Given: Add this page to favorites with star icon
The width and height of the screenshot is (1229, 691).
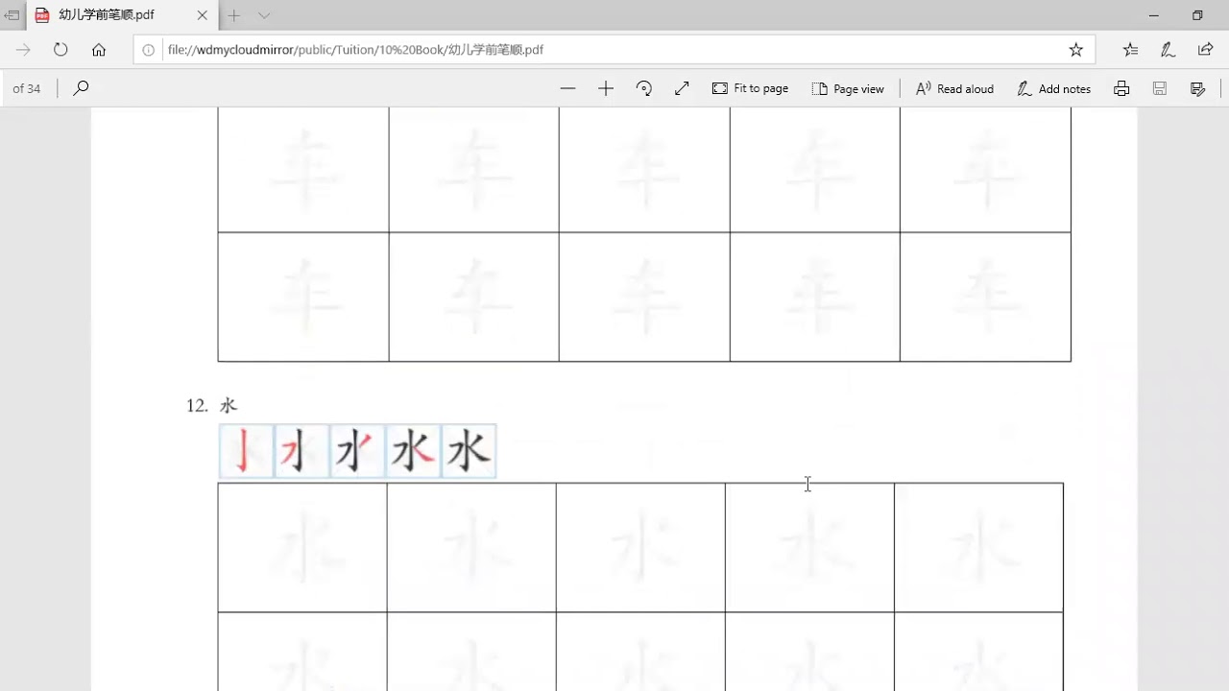Looking at the screenshot, I should click(x=1076, y=50).
